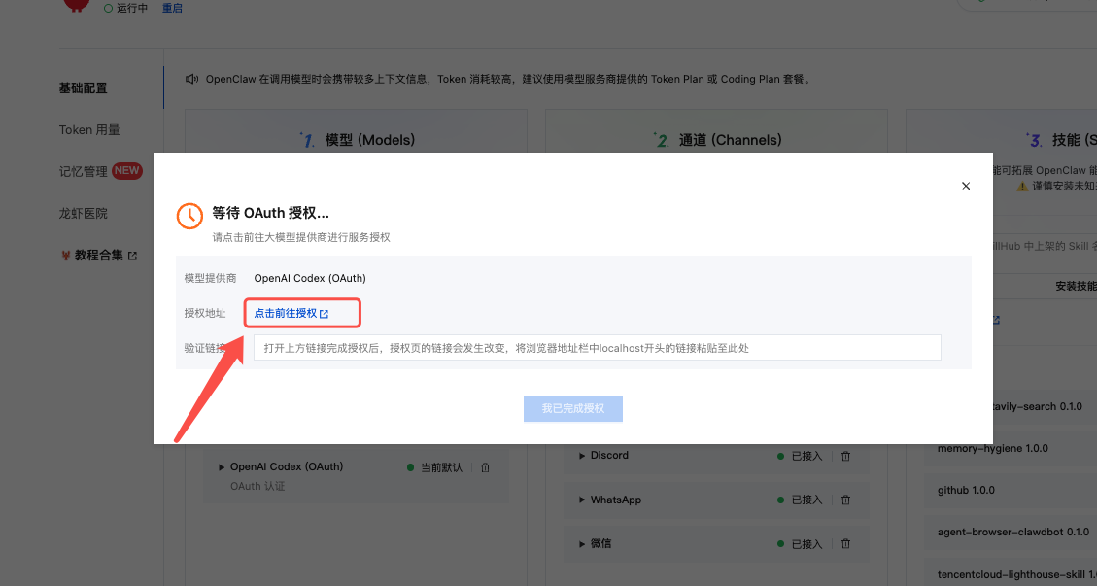Open the 基础配置 sidebar section

tap(84, 88)
